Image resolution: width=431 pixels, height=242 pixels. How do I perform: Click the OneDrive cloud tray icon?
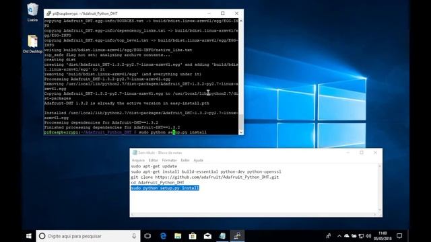347,236
